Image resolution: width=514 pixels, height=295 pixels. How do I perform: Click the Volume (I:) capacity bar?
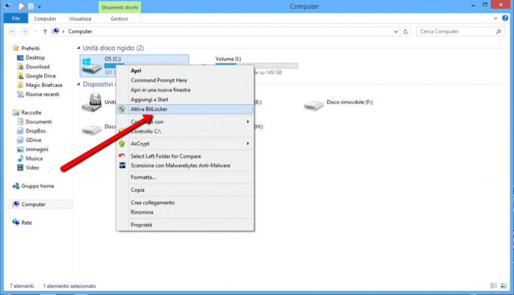coord(256,65)
